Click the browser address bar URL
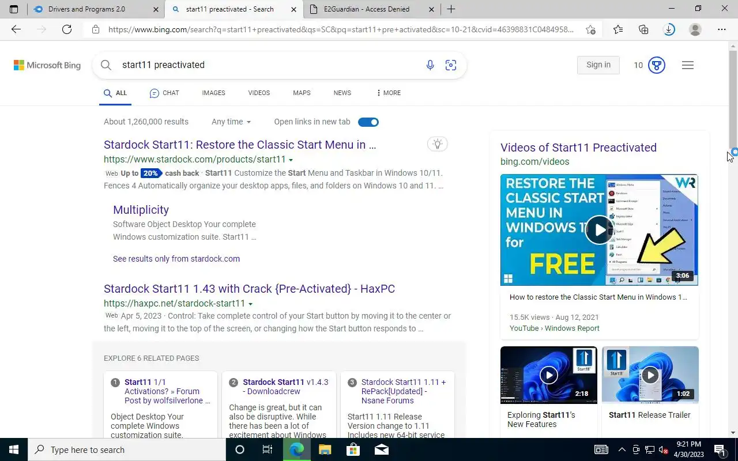This screenshot has width=738, height=461. click(x=341, y=29)
